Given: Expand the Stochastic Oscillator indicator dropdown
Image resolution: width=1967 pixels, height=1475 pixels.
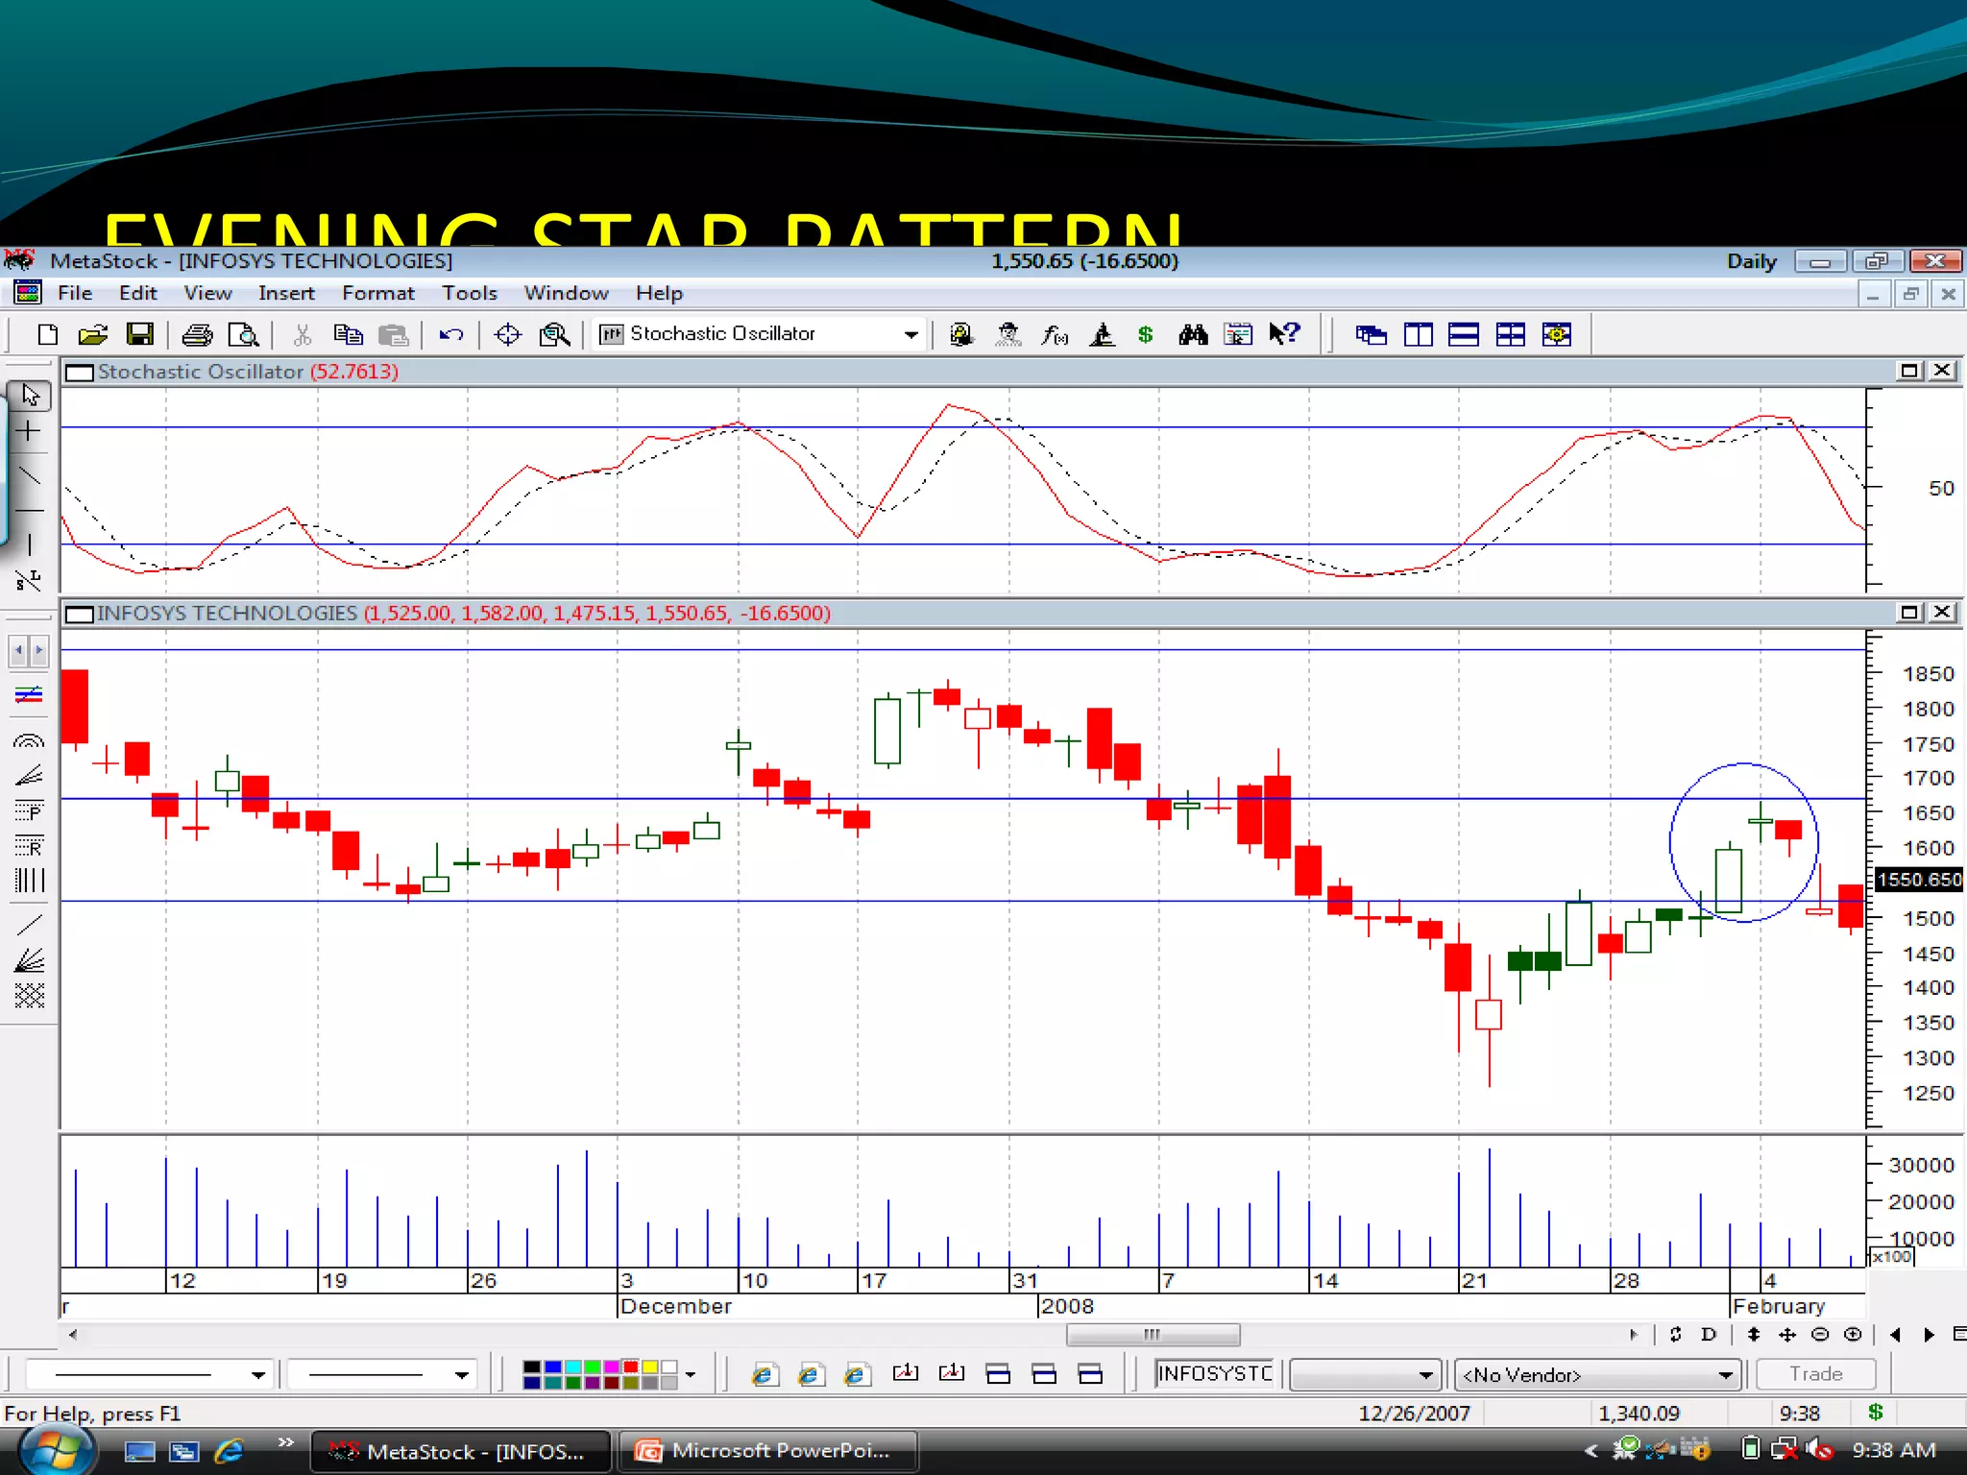Looking at the screenshot, I should [x=910, y=334].
